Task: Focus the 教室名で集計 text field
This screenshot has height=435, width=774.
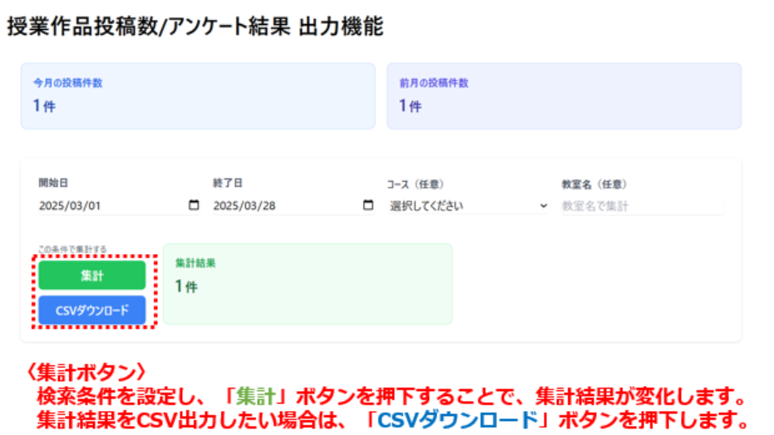Action: (x=640, y=206)
